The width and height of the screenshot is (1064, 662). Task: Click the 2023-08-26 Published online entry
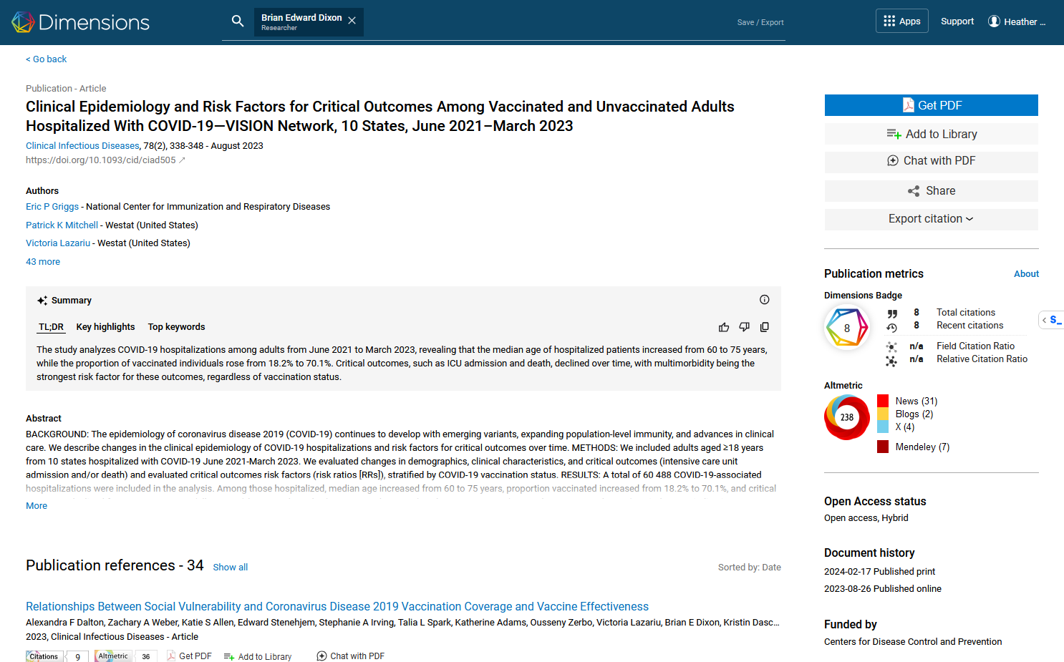pyautogui.click(x=882, y=589)
